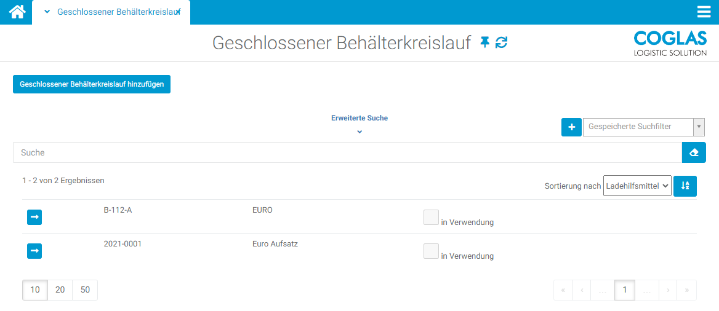Show 20 results per page
Image resolution: width=719 pixels, height=311 pixels.
point(60,290)
